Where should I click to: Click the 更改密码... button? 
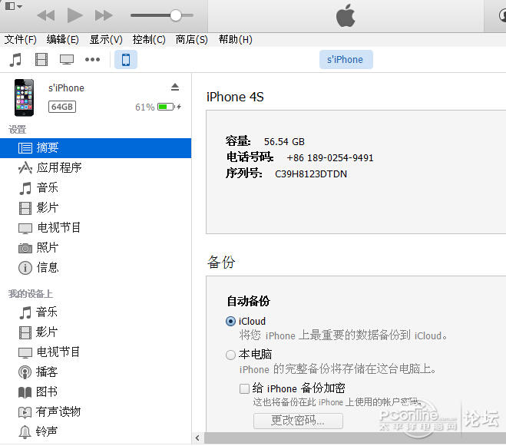[298, 421]
